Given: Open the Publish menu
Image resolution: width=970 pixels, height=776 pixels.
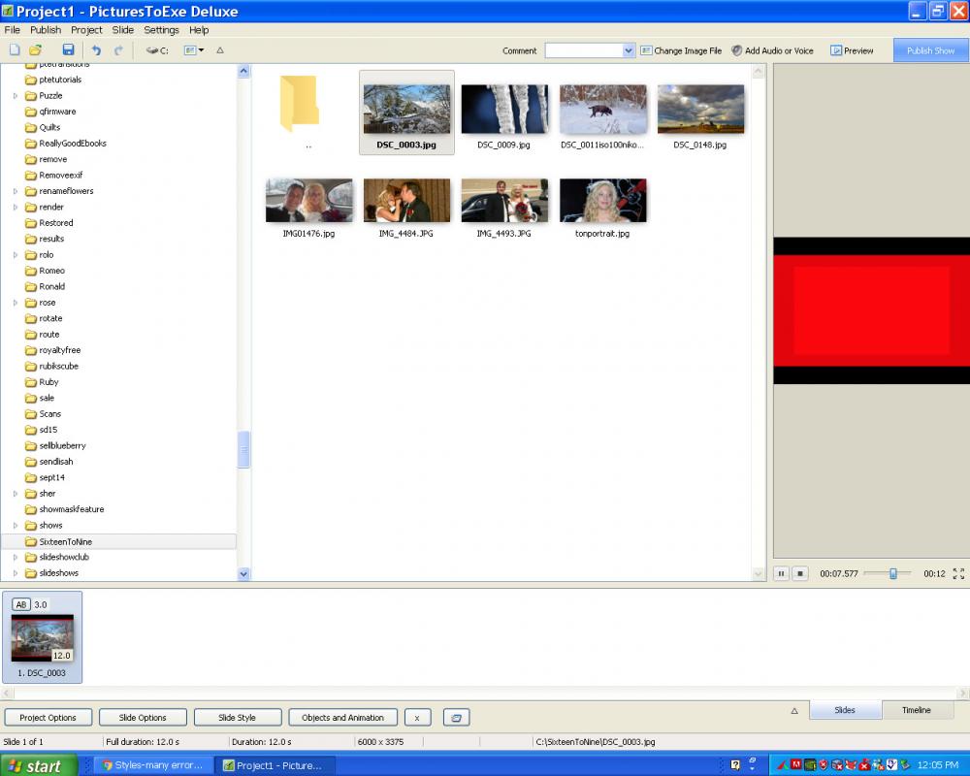Looking at the screenshot, I should [x=46, y=30].
